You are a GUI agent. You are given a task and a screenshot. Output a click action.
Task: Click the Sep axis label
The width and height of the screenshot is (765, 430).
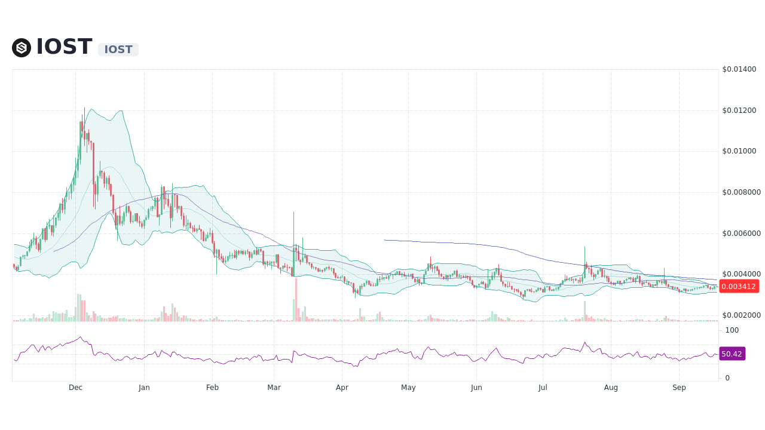(679, 387)
